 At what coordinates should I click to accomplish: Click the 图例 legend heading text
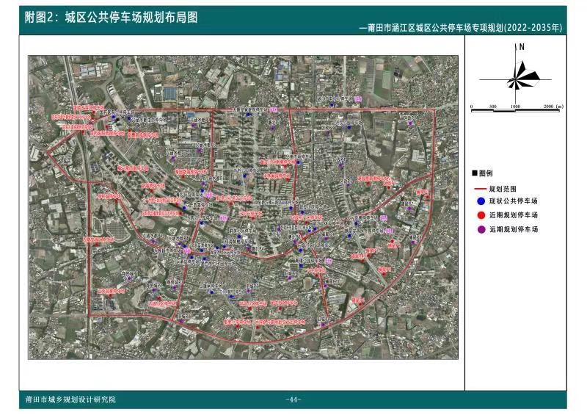485,173
